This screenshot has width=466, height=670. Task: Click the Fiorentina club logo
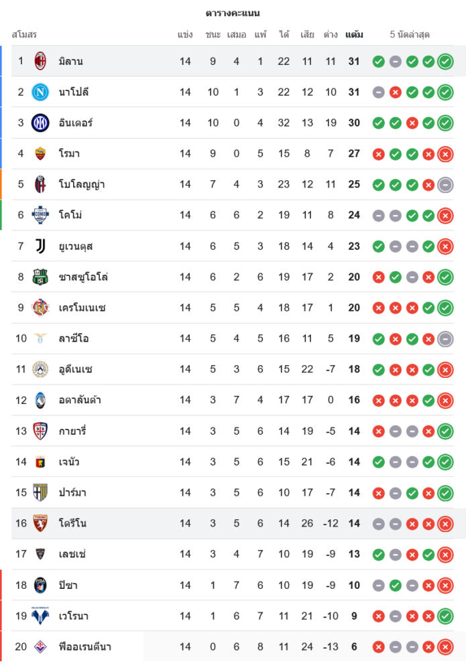pyautogui.click(x=40, y=647)
